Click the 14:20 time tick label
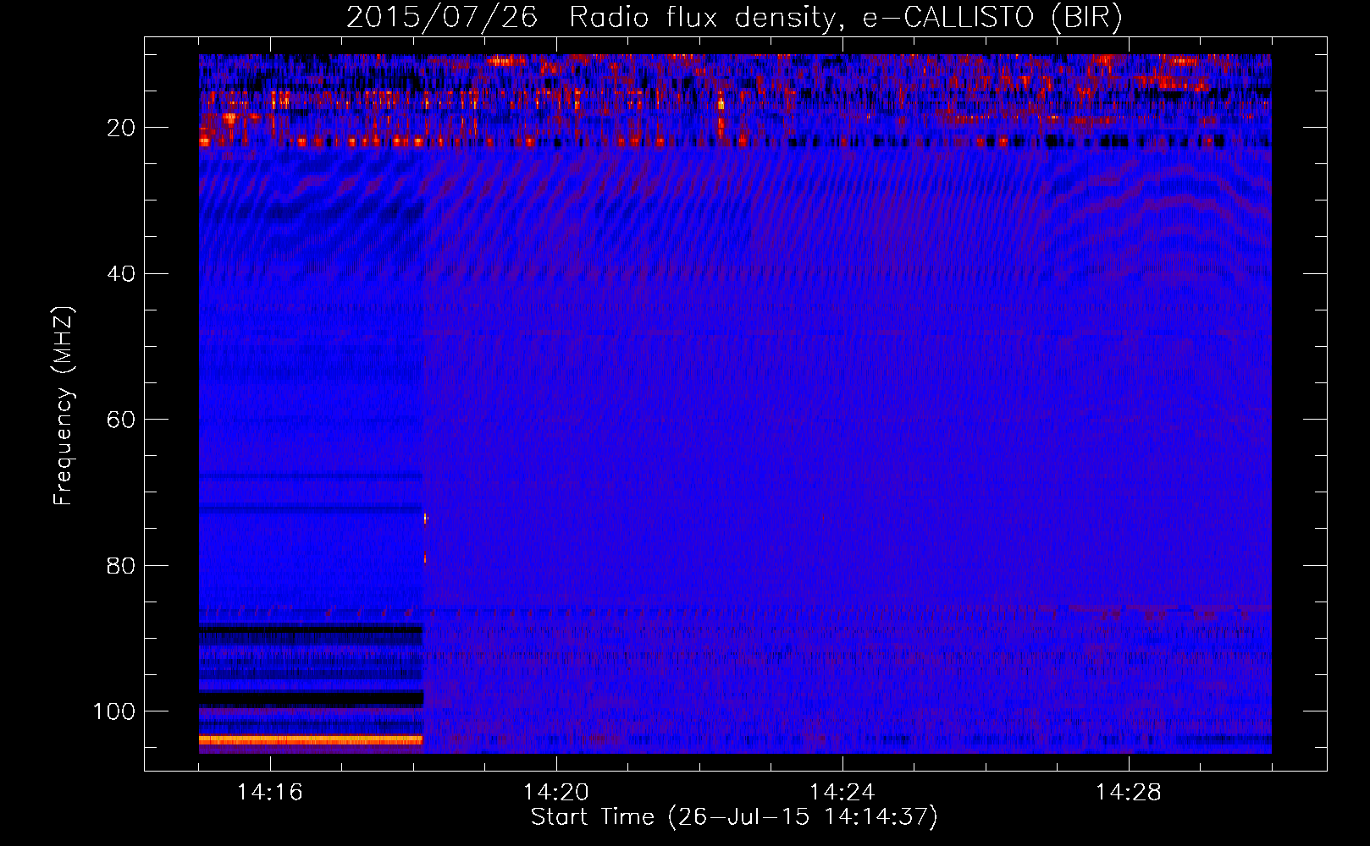The image size is (1370, 846). coord(556,793)
